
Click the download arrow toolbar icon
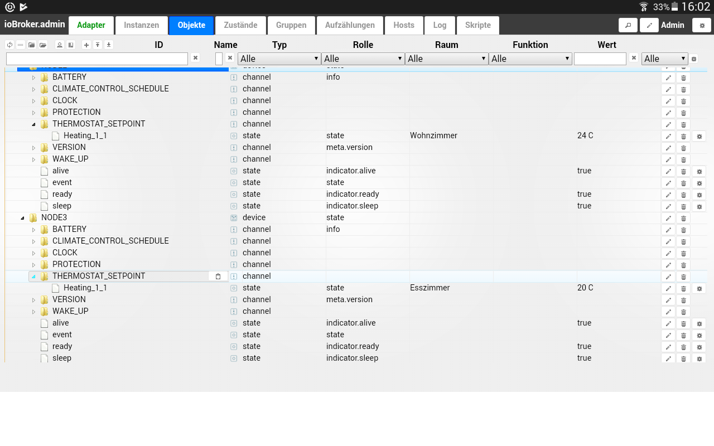pos(109,45)
